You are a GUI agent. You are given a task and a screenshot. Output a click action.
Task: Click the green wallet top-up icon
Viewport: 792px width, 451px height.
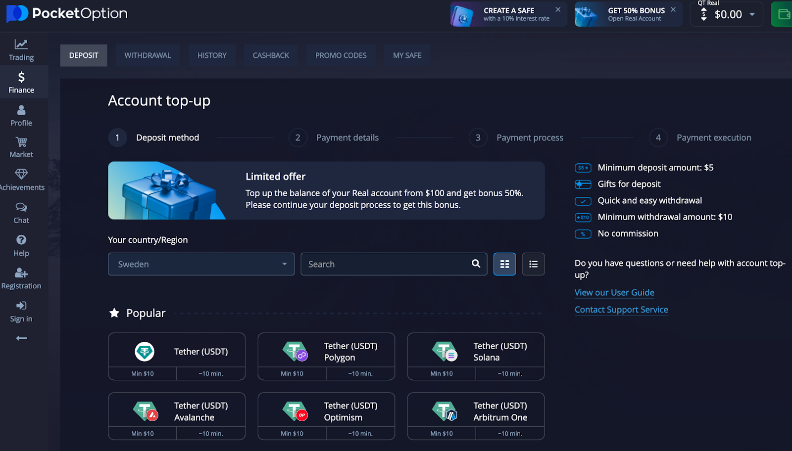point(783,14)
